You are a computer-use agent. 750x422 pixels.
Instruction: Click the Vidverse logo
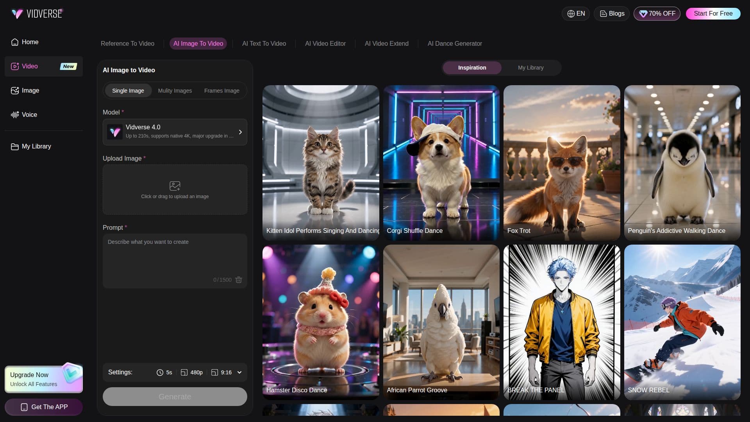click(37, 14)
